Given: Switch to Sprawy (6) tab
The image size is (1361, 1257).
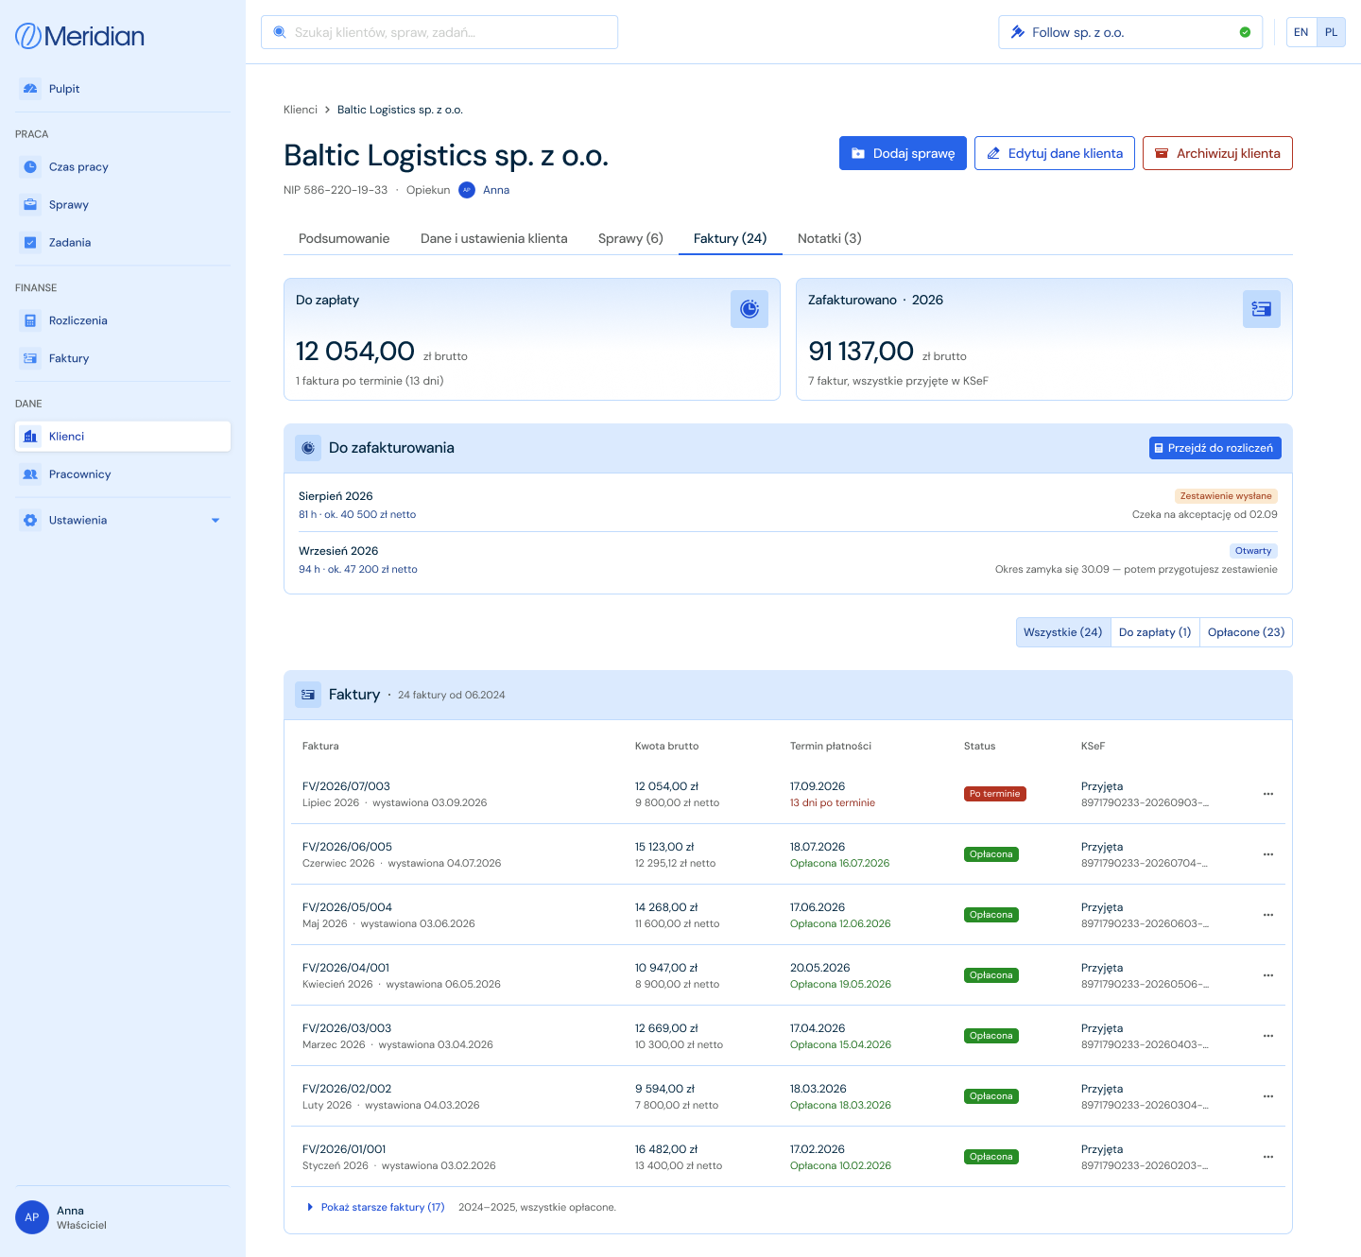Looking at the screenshot, I should click(x=630, y=238).
